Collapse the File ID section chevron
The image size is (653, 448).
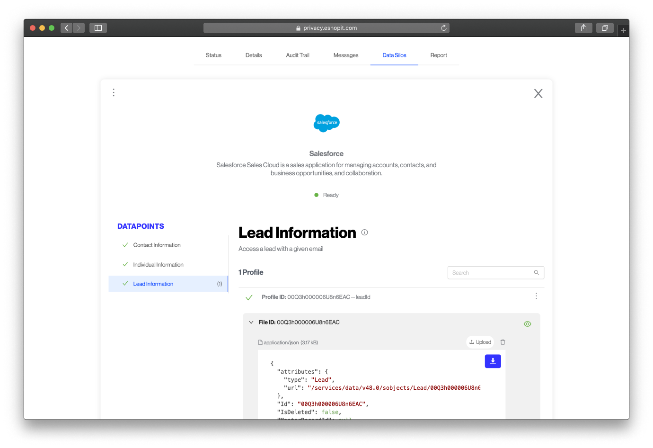[251, 323]
